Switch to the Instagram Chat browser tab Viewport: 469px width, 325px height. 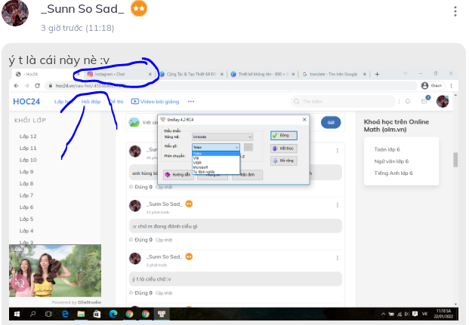click(x=115, y=74)
